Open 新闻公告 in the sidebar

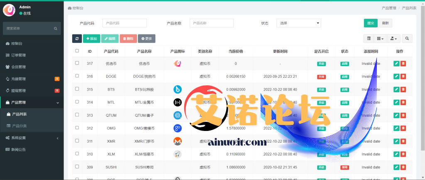[32, 150]
